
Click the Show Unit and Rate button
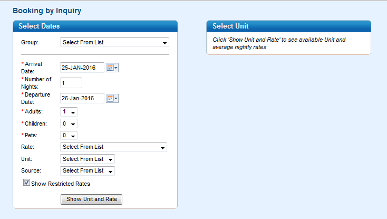point(91,199)
